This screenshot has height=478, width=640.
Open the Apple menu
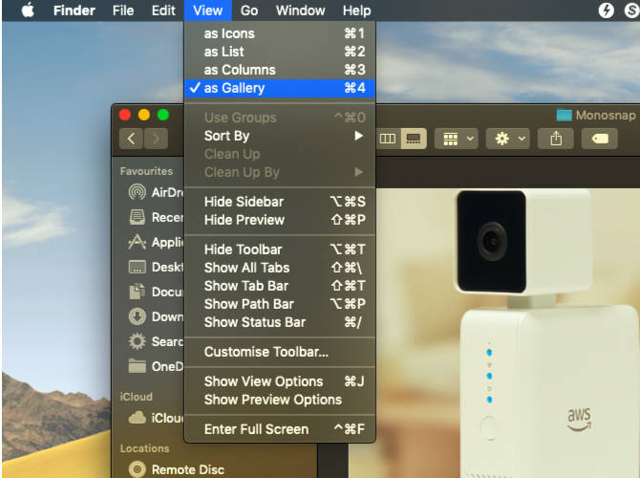[28, 11]
